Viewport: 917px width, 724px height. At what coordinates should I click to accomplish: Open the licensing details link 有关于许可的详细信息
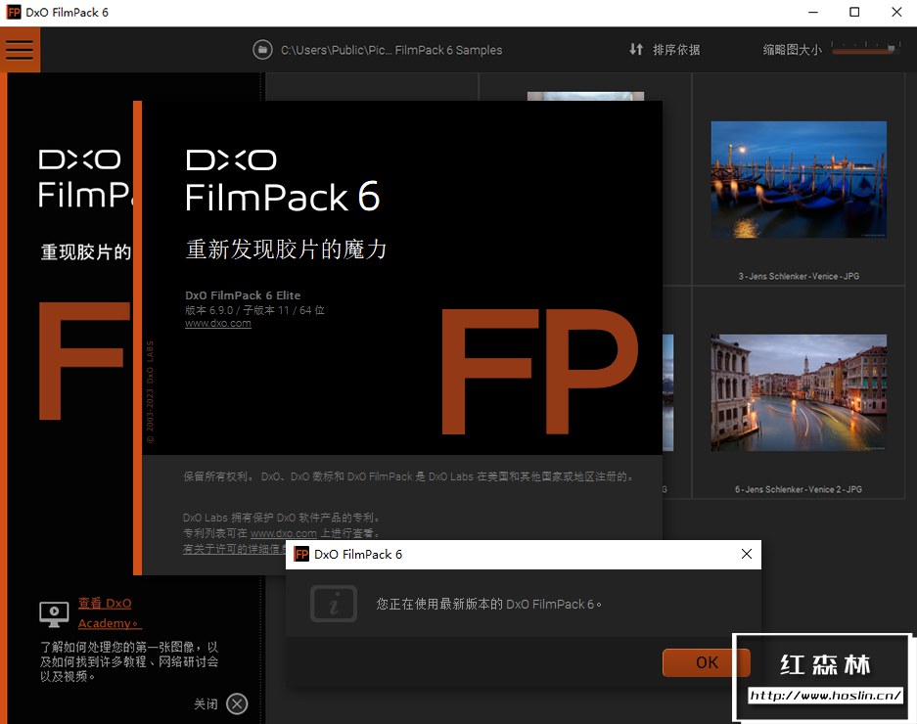tap(234, 549)
